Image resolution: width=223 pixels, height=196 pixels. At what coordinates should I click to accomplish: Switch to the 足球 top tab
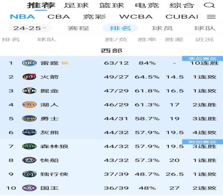(x=76, y=5)
